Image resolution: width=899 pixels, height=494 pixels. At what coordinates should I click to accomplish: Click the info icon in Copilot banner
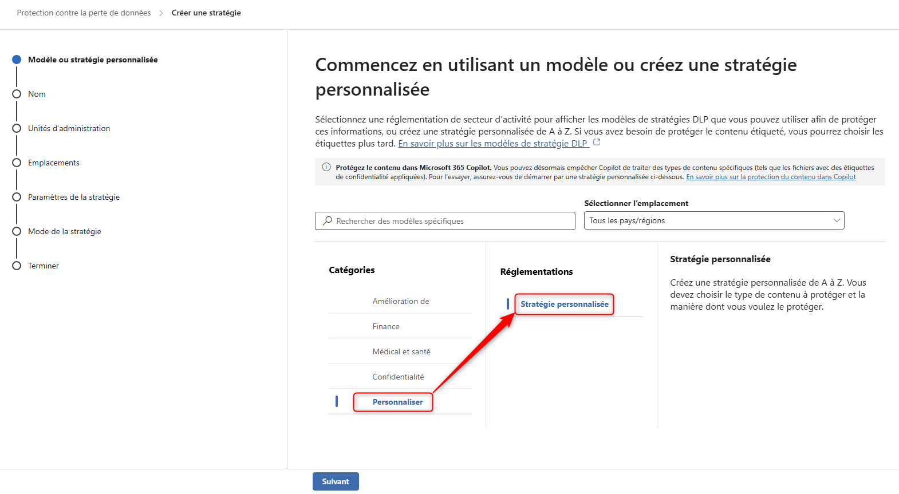coord(326,167)
